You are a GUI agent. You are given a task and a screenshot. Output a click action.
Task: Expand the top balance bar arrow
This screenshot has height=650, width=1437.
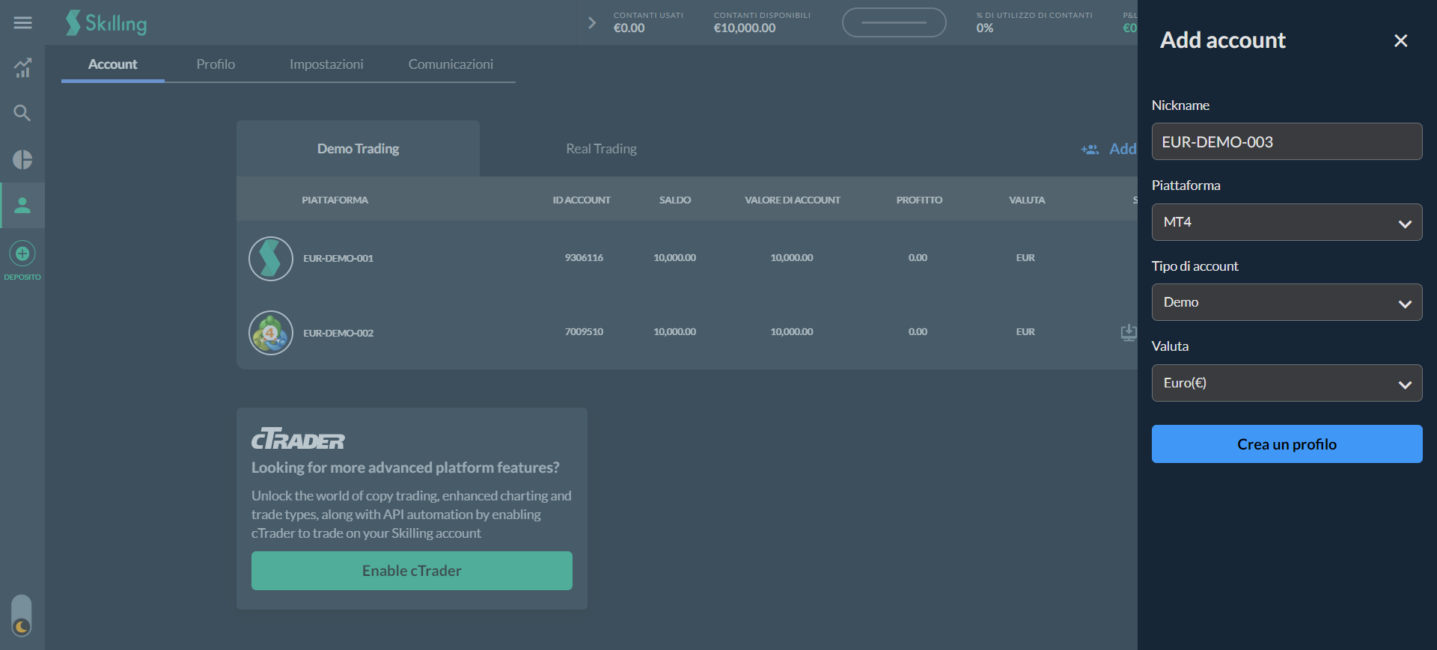(592, 23)
